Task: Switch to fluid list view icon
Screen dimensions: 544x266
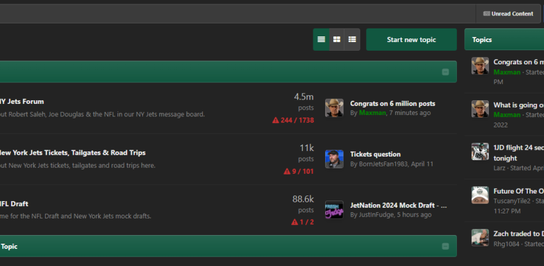Action: (352, 40)
